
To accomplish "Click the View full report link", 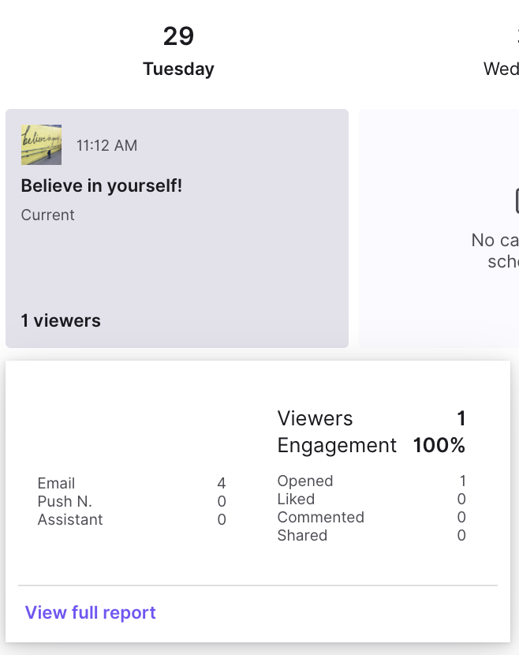I will coord(90,612).
